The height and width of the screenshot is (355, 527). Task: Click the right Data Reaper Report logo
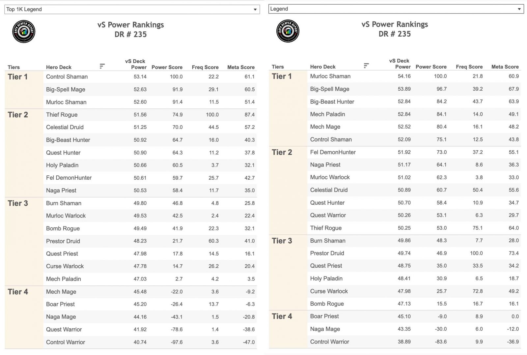[288, 31]
